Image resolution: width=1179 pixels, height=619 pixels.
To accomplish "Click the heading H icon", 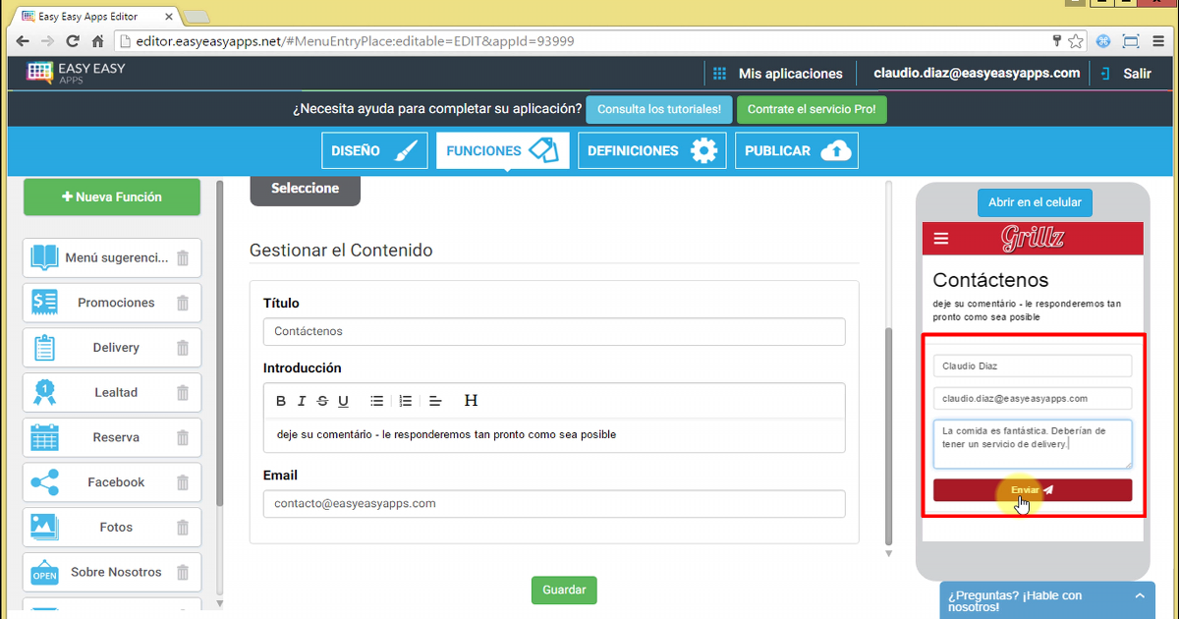I will pyautogui.click(x=471, y=401).
